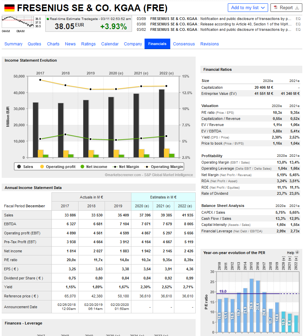Click the download arrow beside Report
This screenshot has height=336, width=305.
(x=297, y=8)
